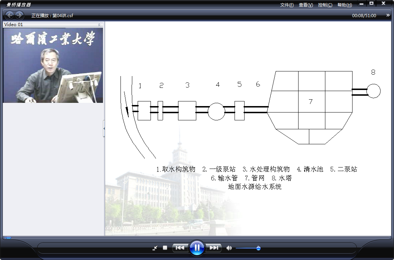Collapse the Video 01 panel header chevron
The height and width of the screenshot is (260, 394).
point(99,25)
